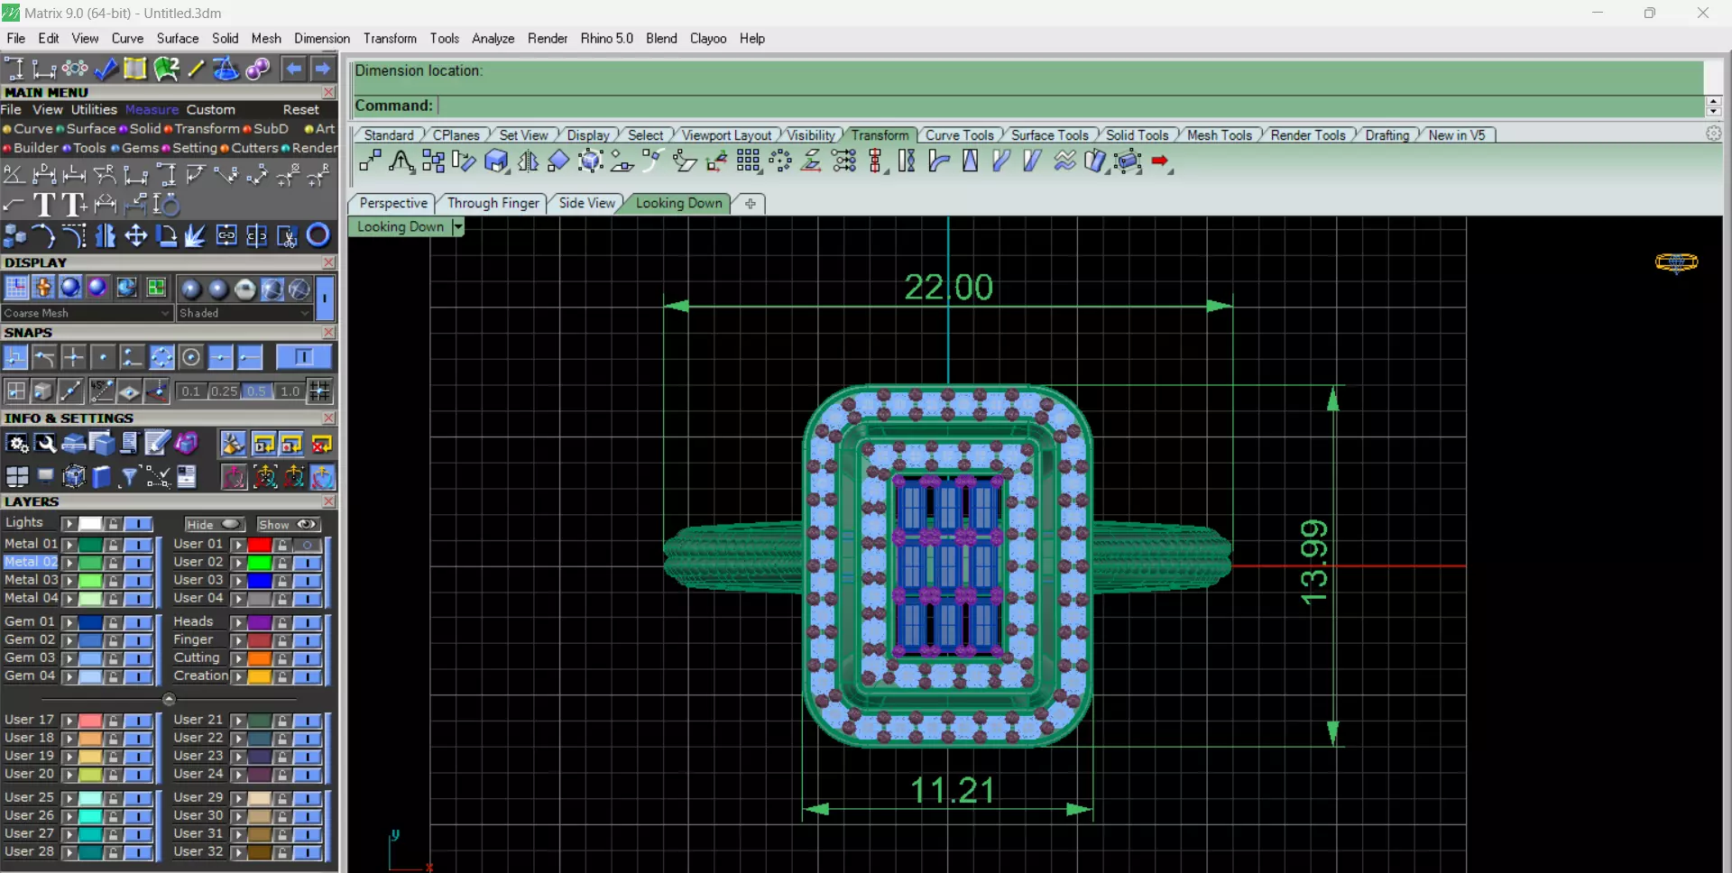The image size is (1732, 873).
Task: Open the Curve Tools toolbar tab
Action: [x=959, y=135]
